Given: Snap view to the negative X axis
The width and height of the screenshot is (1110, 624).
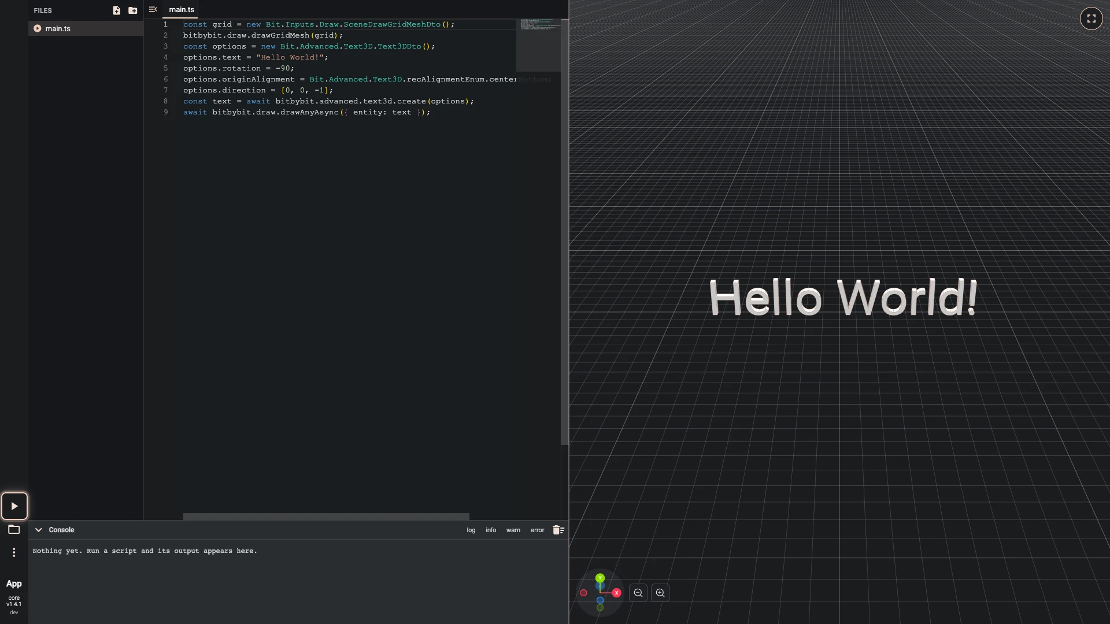Looking at the screenshot, I should point(584,593).
